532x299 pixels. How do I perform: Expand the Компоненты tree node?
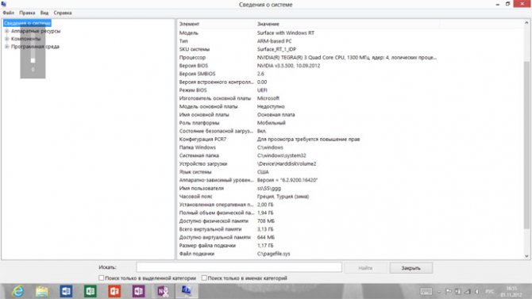coord(6,39)
